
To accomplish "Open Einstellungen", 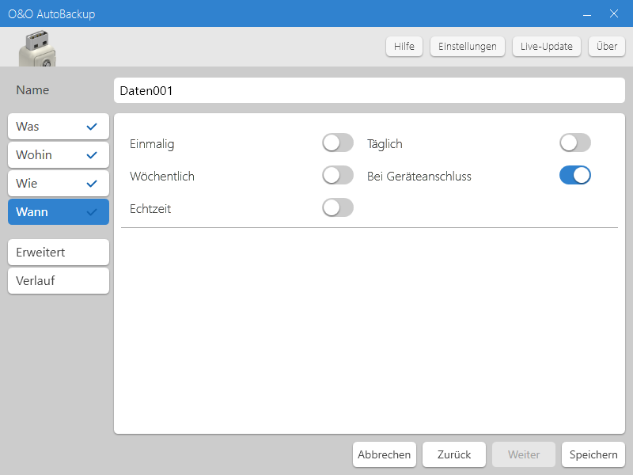I will pyautogui.click(x=468, y=47).
